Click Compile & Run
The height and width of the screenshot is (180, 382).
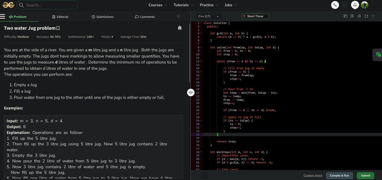pos(339,176)
